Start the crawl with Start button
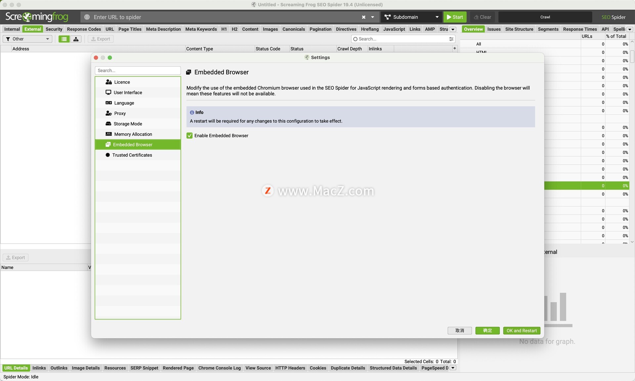This screenshot has height=381, width=635. pos(455,17)
